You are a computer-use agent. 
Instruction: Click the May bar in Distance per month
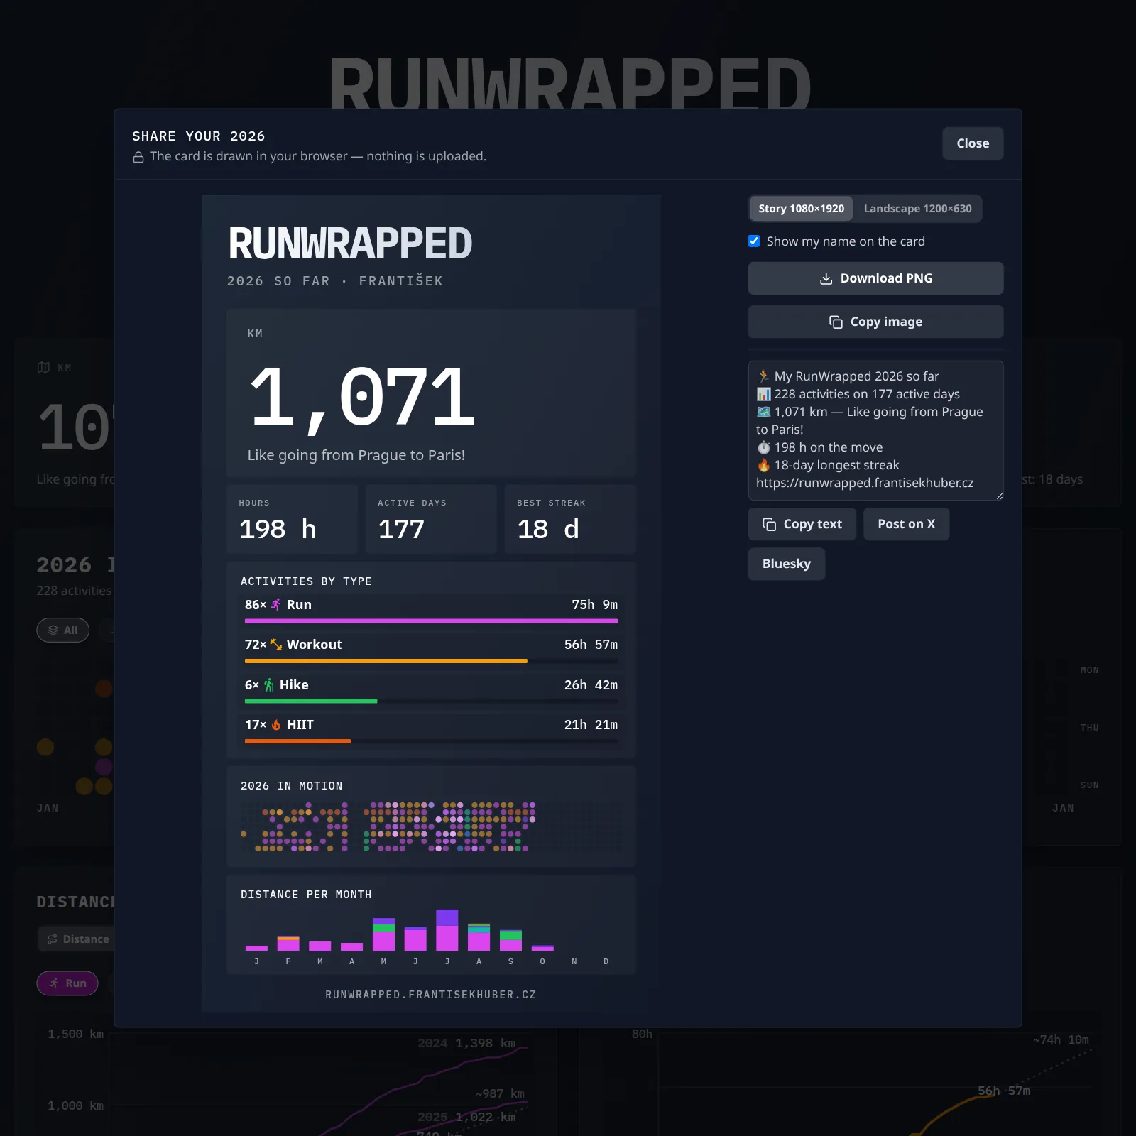tap(383, 934)
